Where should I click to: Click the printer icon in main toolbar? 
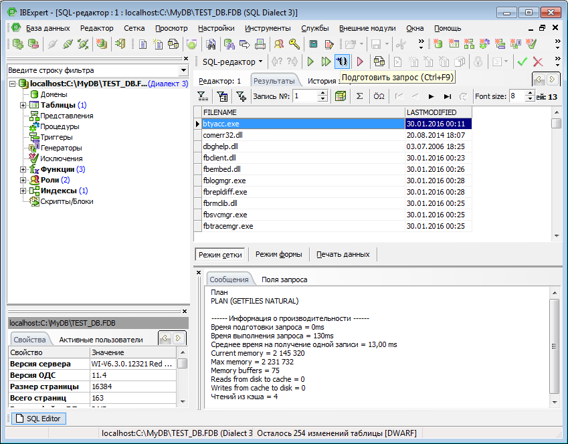(x=260, y=44)
